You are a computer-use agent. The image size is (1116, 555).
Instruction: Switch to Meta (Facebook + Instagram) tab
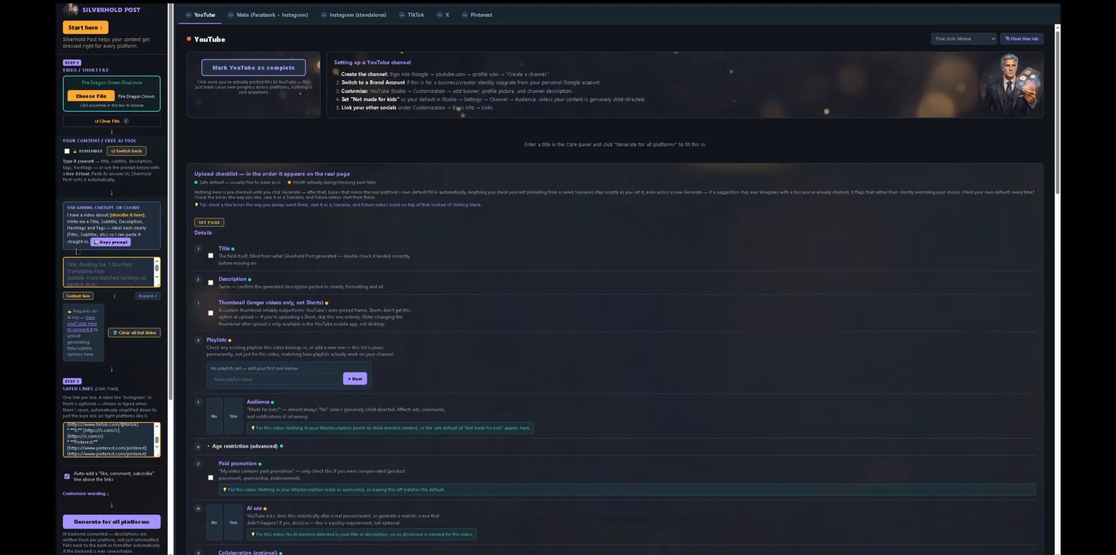click(x=268, y=15)
